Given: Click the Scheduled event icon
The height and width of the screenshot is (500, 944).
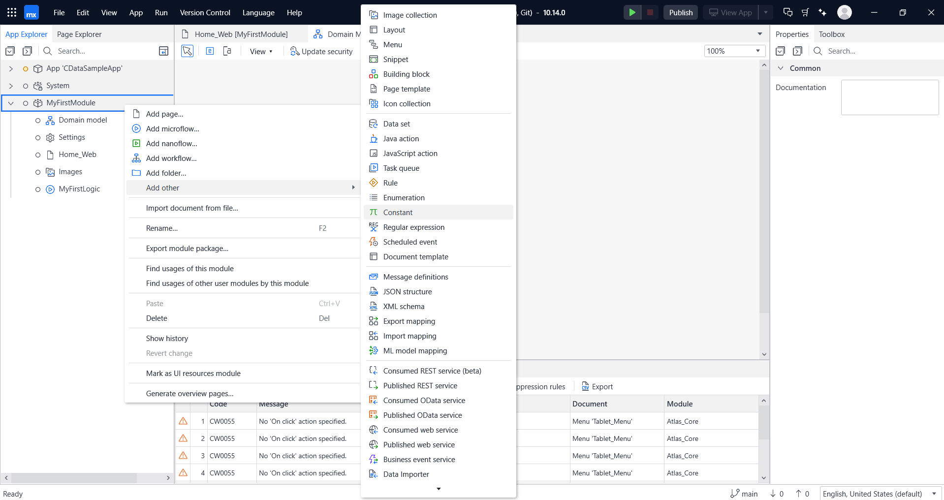Looking at the screenshot, I should click(374, 242).
